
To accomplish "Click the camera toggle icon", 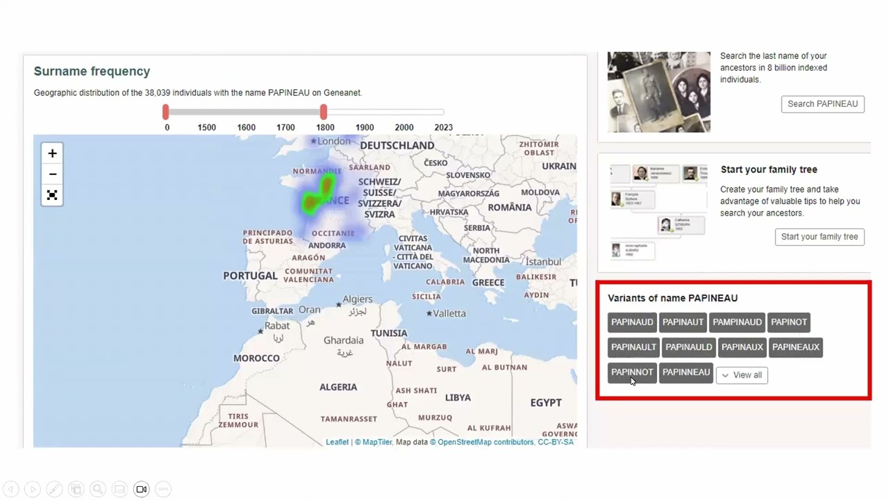I will 141,489.
